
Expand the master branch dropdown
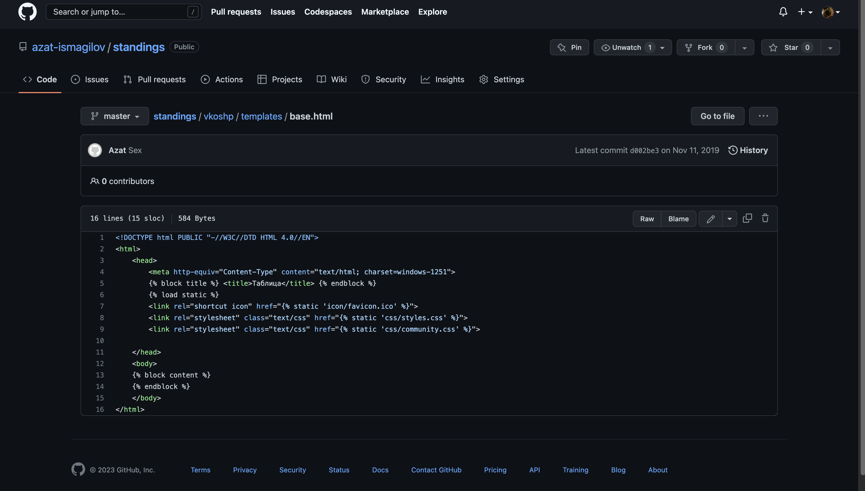pyautogui.click(x=115, y=116)
